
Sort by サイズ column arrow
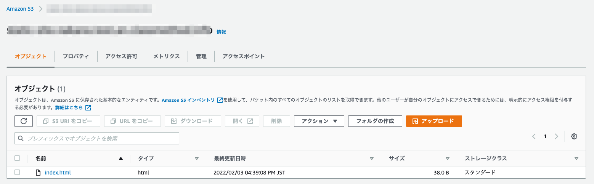448,158
